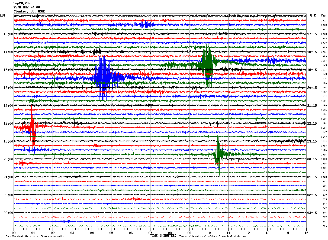Image resolution: width=328 pixels, height=240 pixels.
Task: Click the 13:00 EDT time label
Action: (8, 34)
